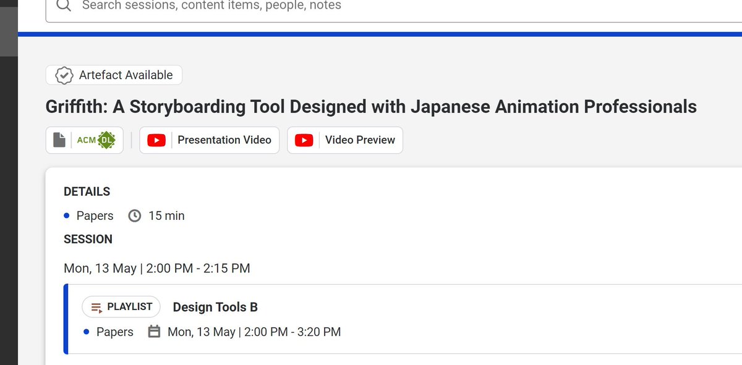Click the green ACM DL logo
The width and height of the screenshot is (742, 365).
pyautogui.click(x=96, y=140)
